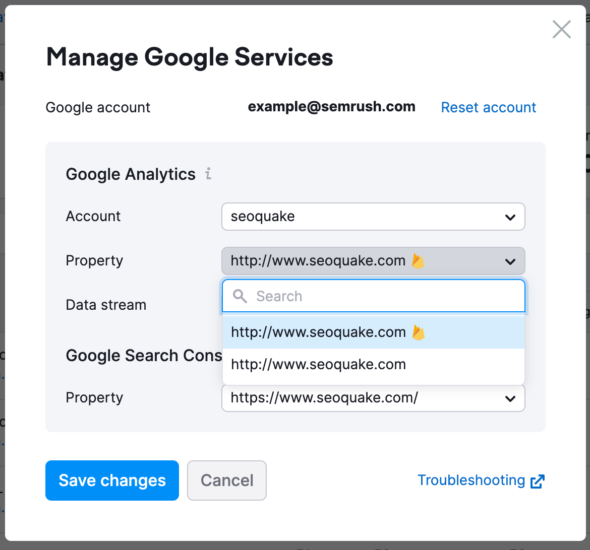590x550 pixels.
Task: Click the example@semrush.com account text
Action: 331,106
